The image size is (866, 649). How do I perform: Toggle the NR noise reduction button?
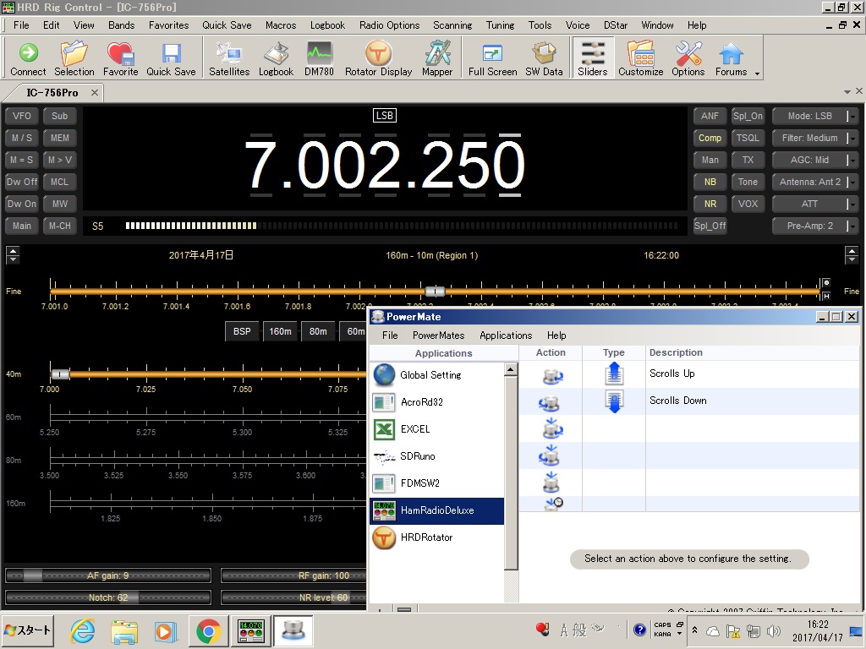click(x=710, y=205)
